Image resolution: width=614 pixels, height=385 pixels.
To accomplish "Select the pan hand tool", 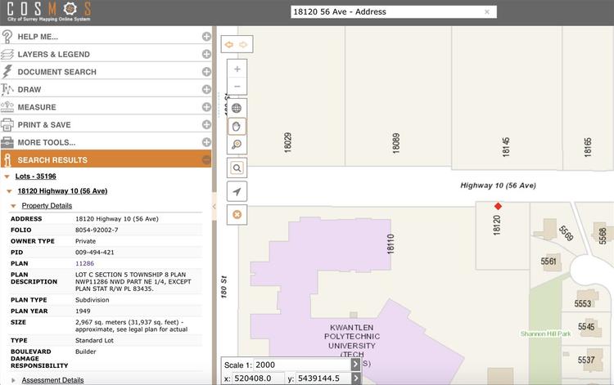I will click(237, 126).
